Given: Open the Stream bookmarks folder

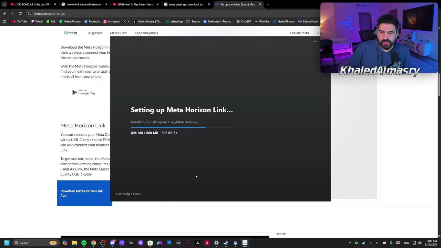Looking at the screenshot, I should [193, 21].
